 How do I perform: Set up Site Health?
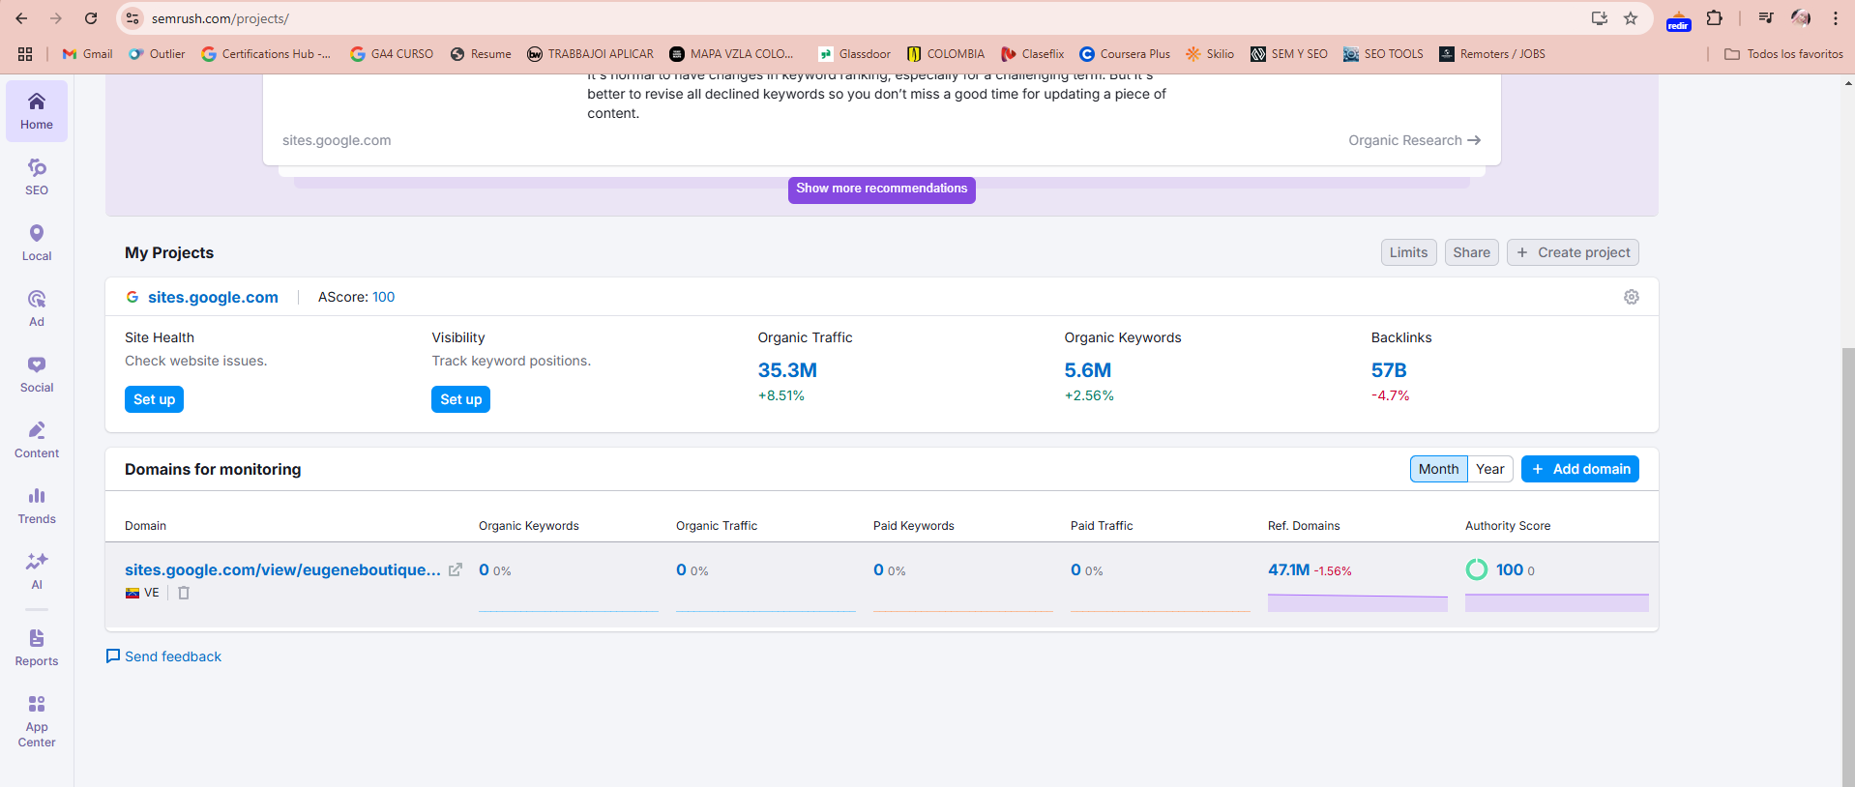pyautogui.click(x=154, y=399)
